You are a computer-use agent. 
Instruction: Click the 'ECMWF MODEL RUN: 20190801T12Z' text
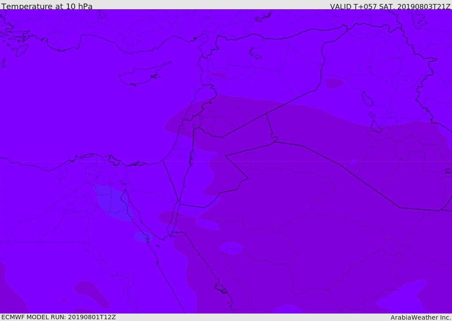click(59, 317)
